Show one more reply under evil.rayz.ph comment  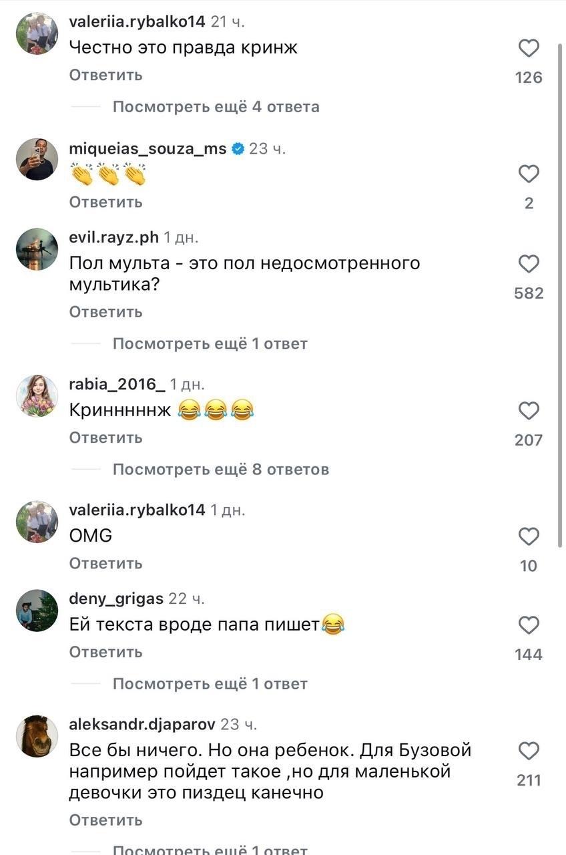[x=210, y=344]
